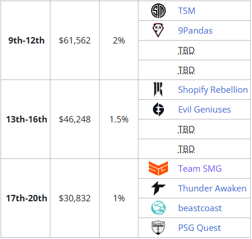Select the $61,562 prize cell
Viewport: 252px width, 239px height.
[75, 41]
